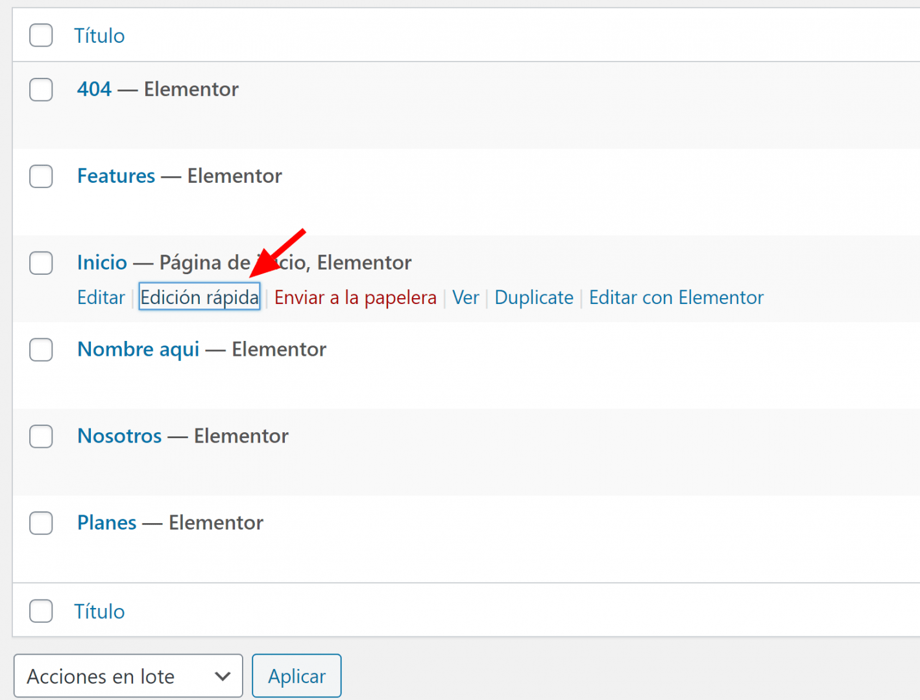Click Enviar a la papelera link

click(x=355, y=297)
